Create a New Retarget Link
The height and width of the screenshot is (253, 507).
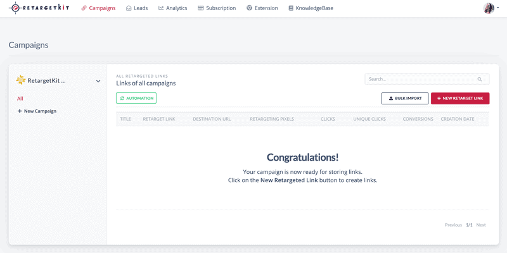pyautogui.click(x=460, y=99)
